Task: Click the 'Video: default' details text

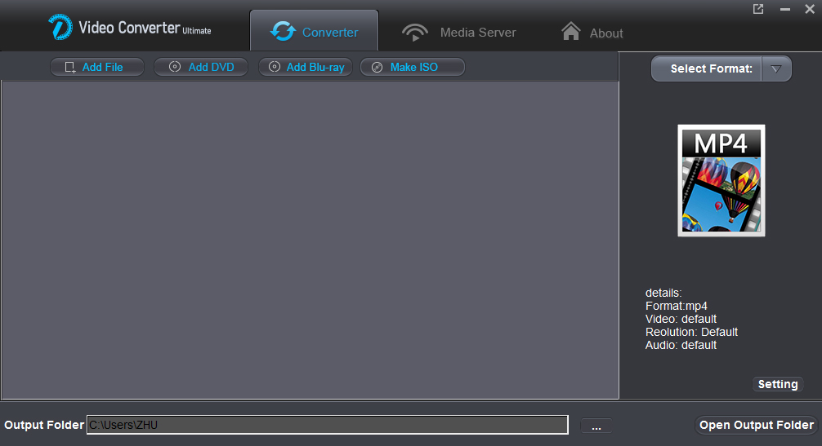Action: [681, 319]
